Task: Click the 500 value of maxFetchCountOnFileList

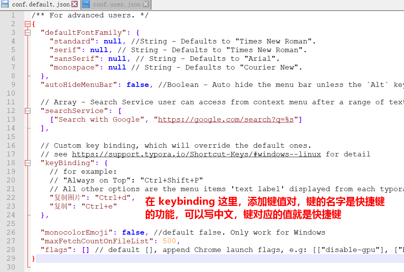Action: (x=169, y=241)
